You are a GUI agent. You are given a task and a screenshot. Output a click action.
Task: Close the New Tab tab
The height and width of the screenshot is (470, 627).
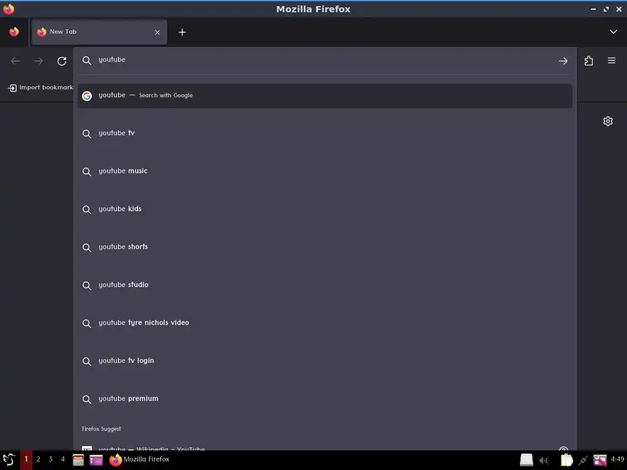tap(157, 32)
